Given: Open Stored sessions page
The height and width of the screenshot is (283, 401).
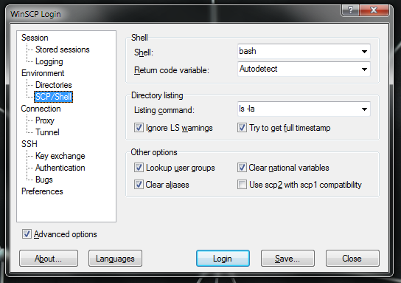Looking at the screenshot, I should tap(63, 50).
